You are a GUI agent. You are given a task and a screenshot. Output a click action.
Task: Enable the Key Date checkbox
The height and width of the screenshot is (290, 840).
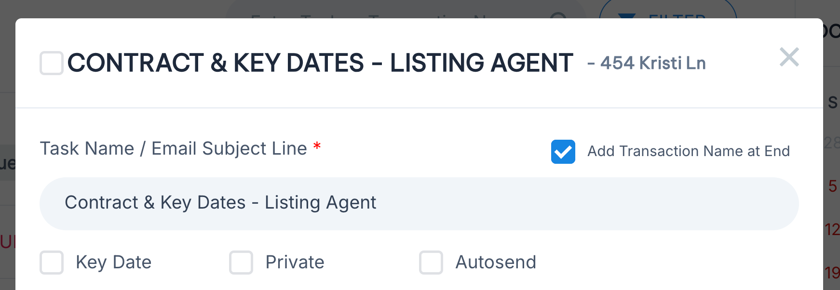52,263
